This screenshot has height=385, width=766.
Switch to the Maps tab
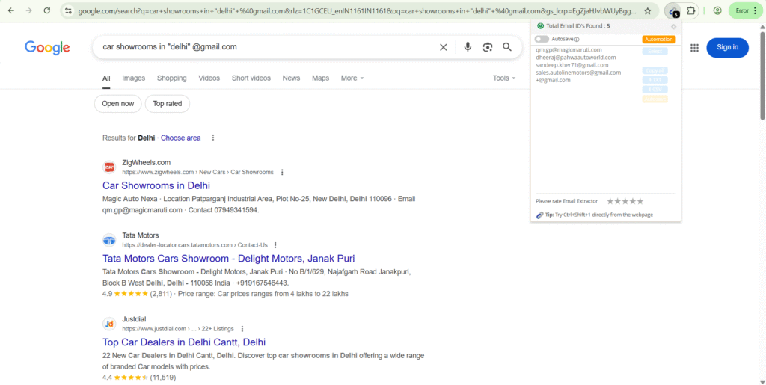pos(320,78)
